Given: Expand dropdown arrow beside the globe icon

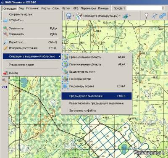Looking at the screenshot, I should click(x=73, y=16).
